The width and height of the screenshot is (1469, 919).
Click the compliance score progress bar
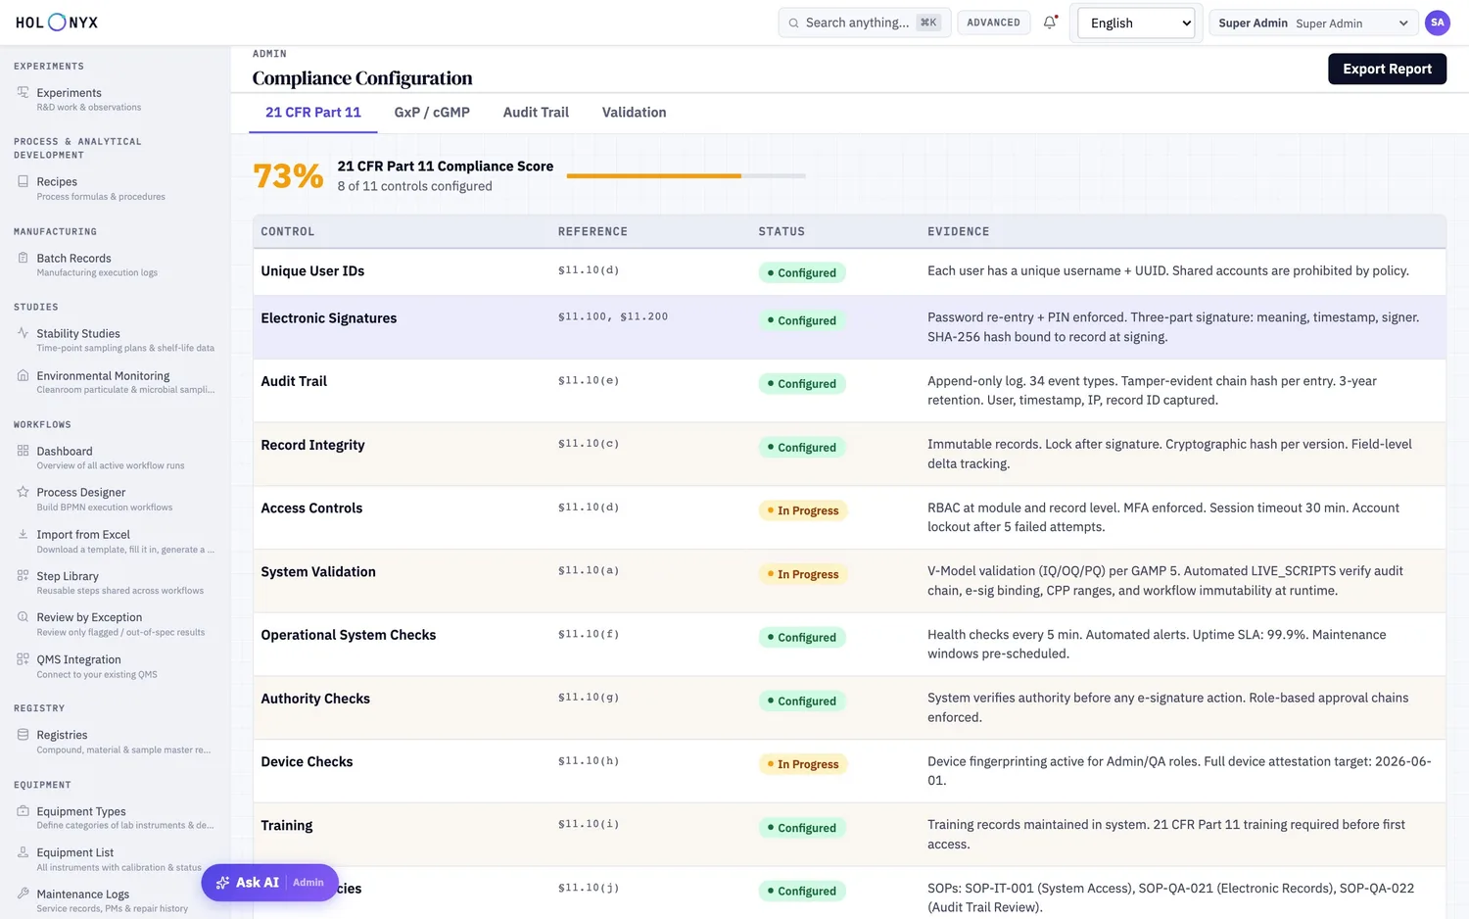point(686,175)
